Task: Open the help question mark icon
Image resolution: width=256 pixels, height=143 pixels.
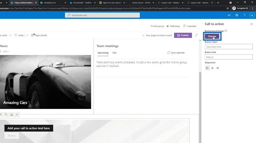Action: [244, 15]
